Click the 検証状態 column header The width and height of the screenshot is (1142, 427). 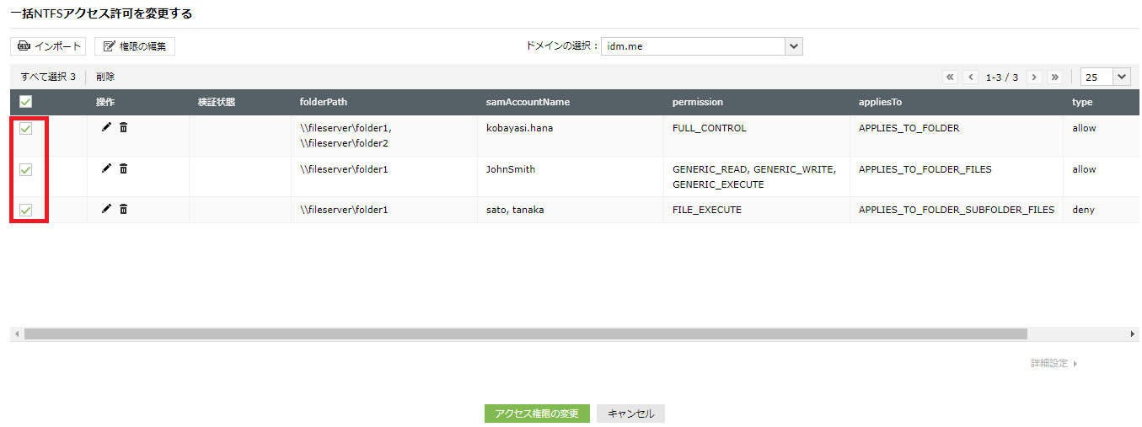pyautogui.click(x=217, y=102)
